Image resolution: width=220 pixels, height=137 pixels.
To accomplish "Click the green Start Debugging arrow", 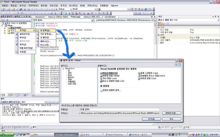I will point(57,9).
